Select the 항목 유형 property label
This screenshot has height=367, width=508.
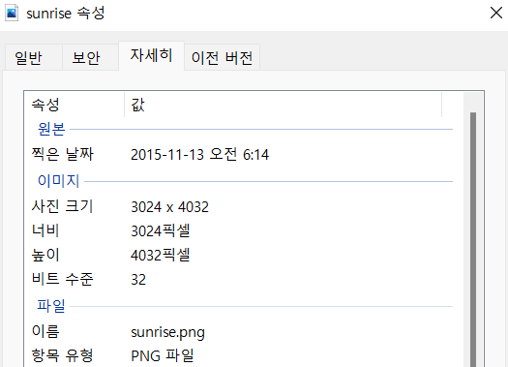pos(62,355)
